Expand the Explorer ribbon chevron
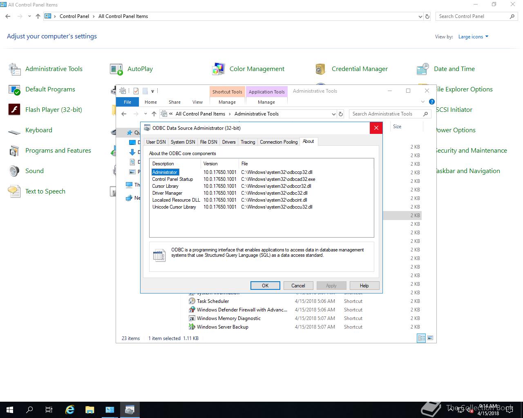The width and height of the screenshot is (523, 418). [423, 102]
